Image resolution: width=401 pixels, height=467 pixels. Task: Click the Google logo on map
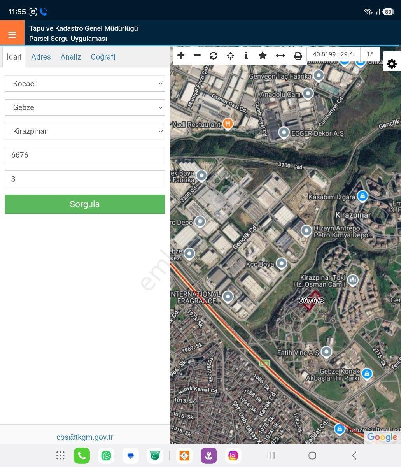[382, 437]
